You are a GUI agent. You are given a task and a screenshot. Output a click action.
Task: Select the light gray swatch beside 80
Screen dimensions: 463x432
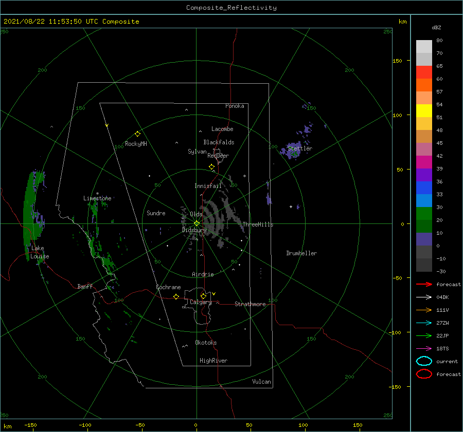pos(424,46)
